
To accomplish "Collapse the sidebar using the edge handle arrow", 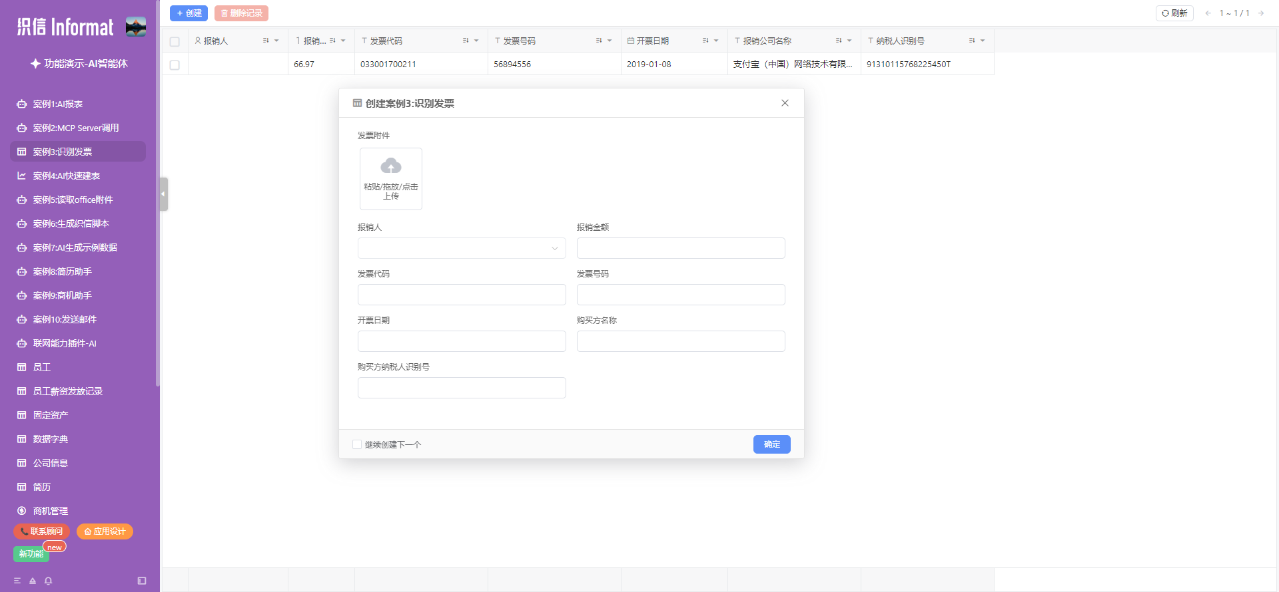I will (163, 194).
